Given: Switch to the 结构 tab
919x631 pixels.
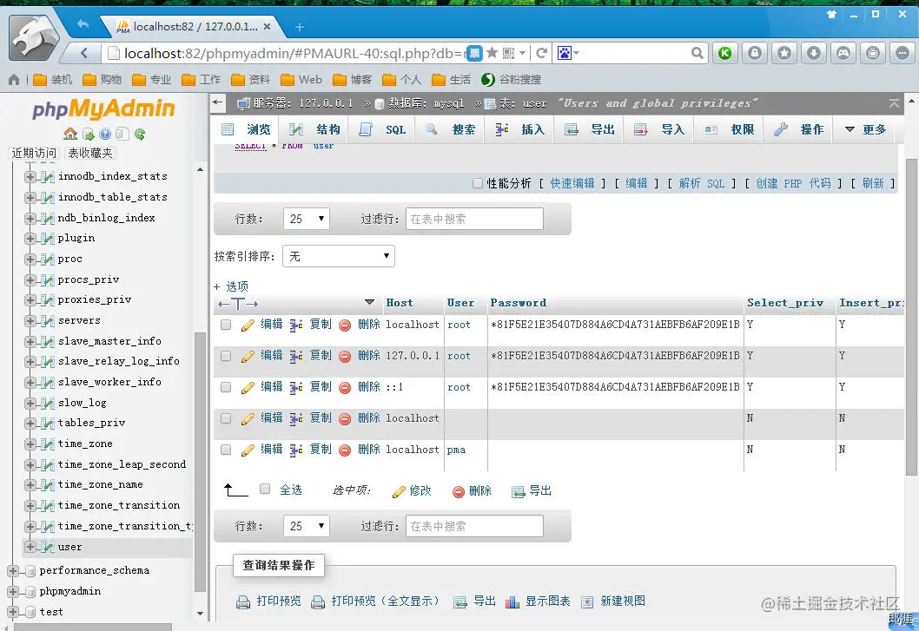Looking at the screenshot, I should point(314,129).
